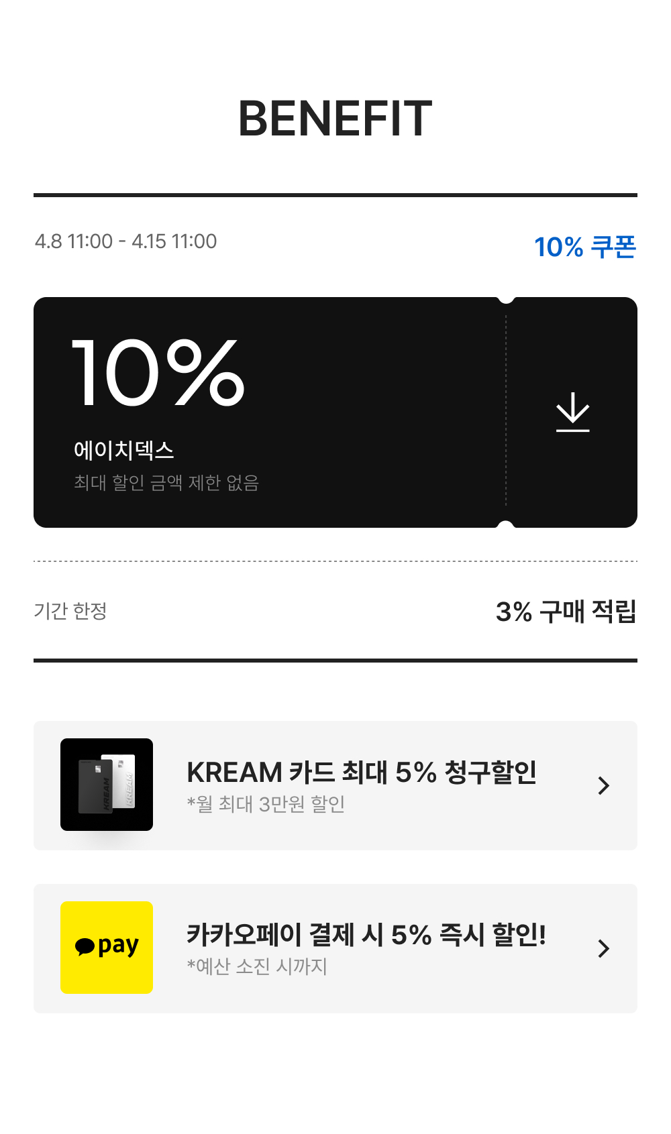The width and height of the screenshot is (671, 1134).
Task: Select the blue 10% 쿠폰 label
Action: (584, 247)
